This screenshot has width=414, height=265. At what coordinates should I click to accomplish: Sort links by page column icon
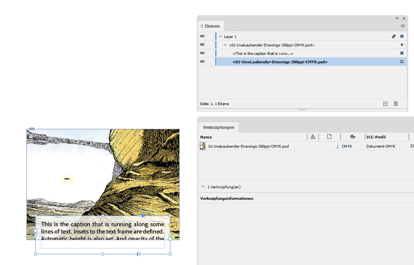coord(329,137)
